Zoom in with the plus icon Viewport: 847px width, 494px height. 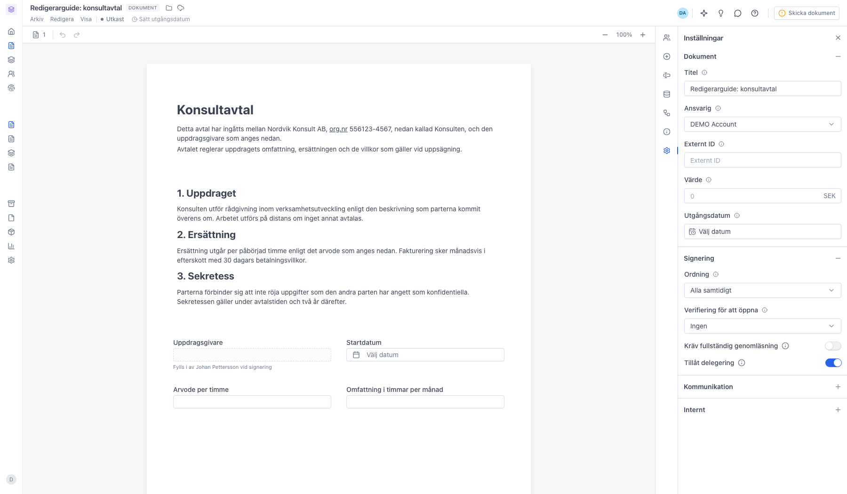click(x=643, y=35)
